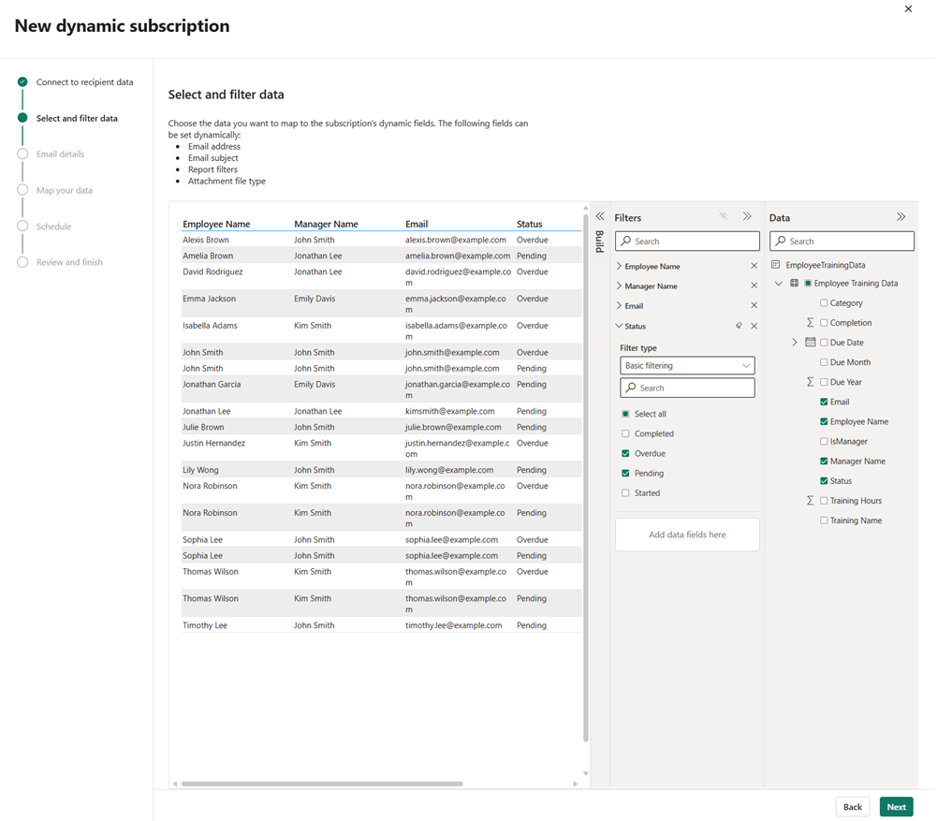937x821 pixels.
Task: Select the Select and filter data step
Action: coord(77,118)
